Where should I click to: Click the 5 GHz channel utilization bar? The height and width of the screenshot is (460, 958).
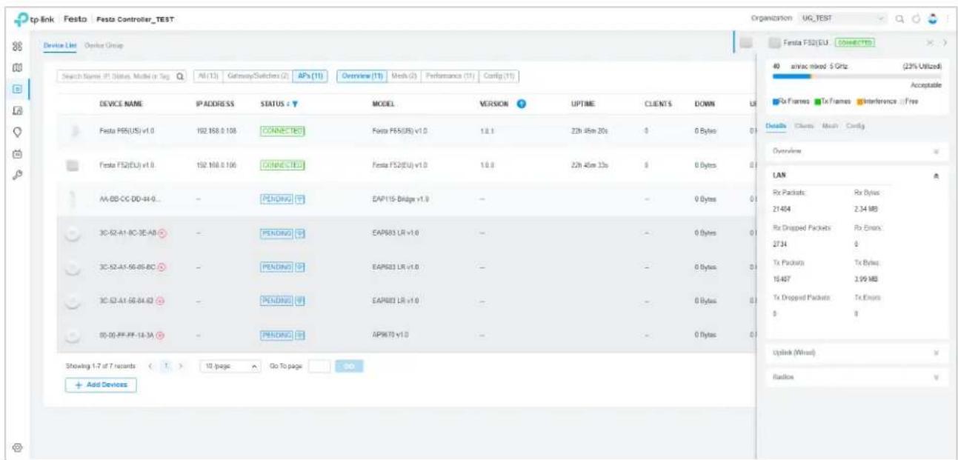(856, 76)
